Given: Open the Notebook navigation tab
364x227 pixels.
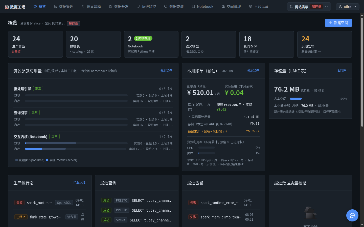Looking at the screenshot, I should click(202, 7).
